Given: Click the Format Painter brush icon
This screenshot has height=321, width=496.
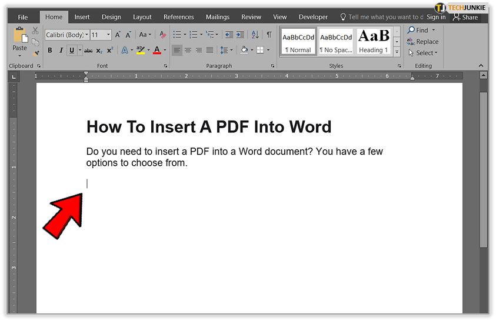Looking at the screenshot, I should coord(35,53).
